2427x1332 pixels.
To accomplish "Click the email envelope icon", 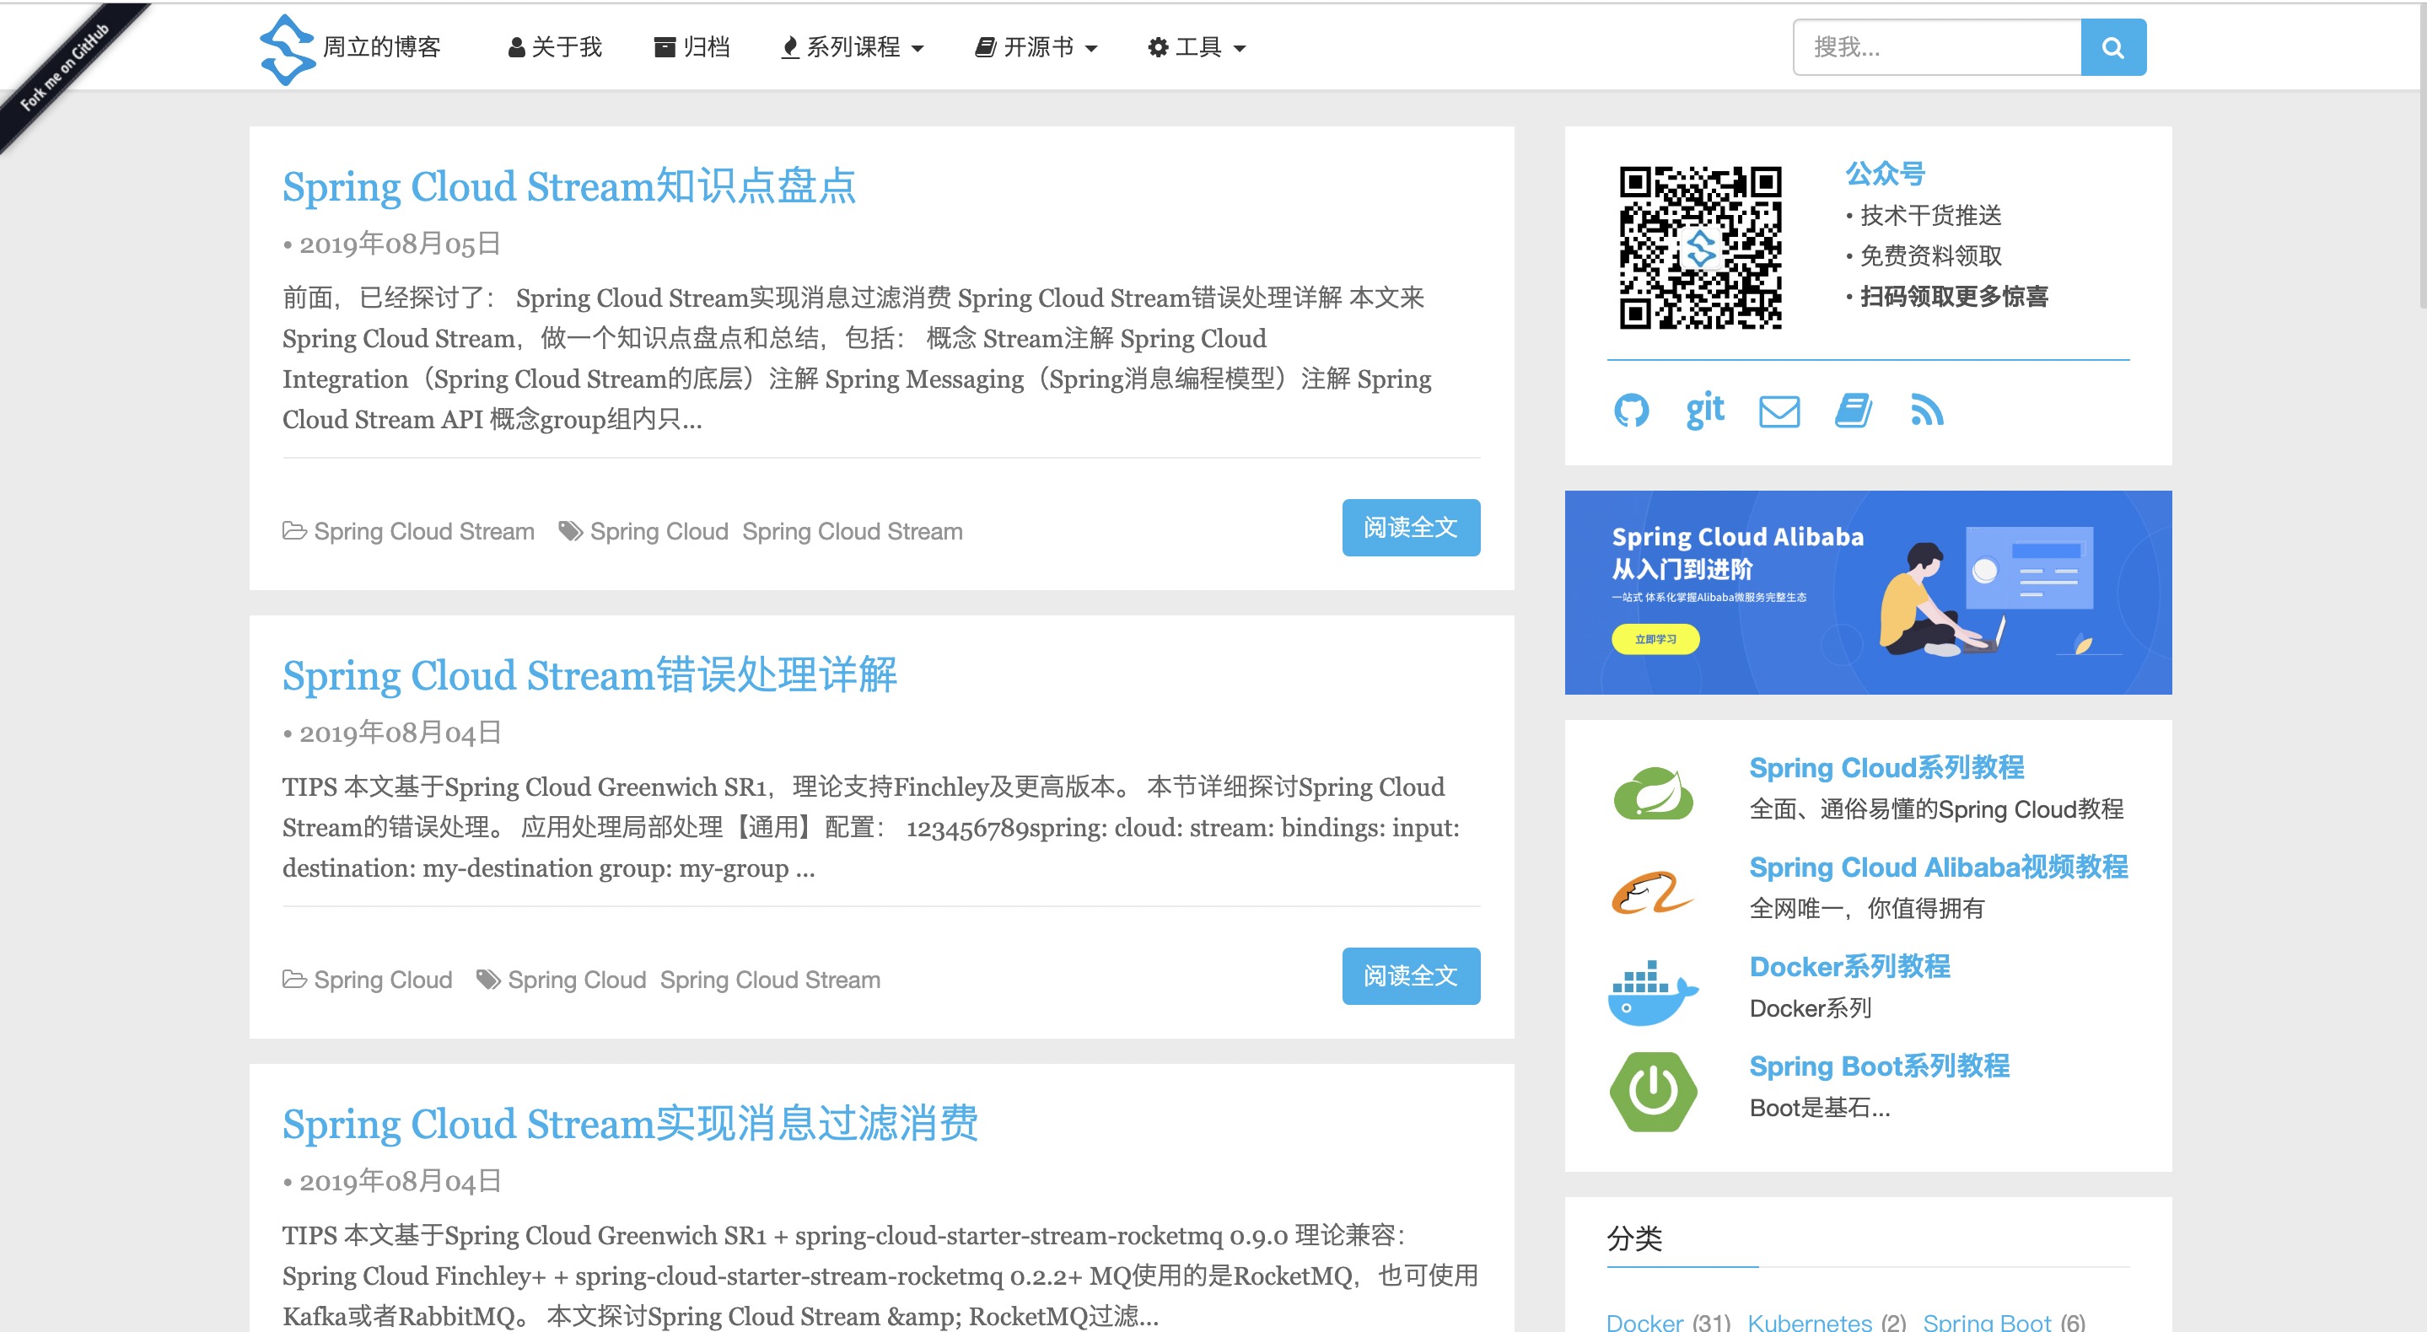I will pos(1779,411).
